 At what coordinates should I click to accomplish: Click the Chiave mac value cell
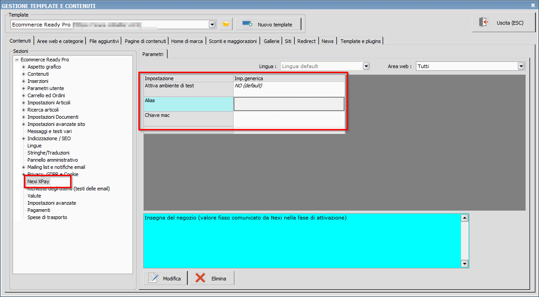(289, 119)
